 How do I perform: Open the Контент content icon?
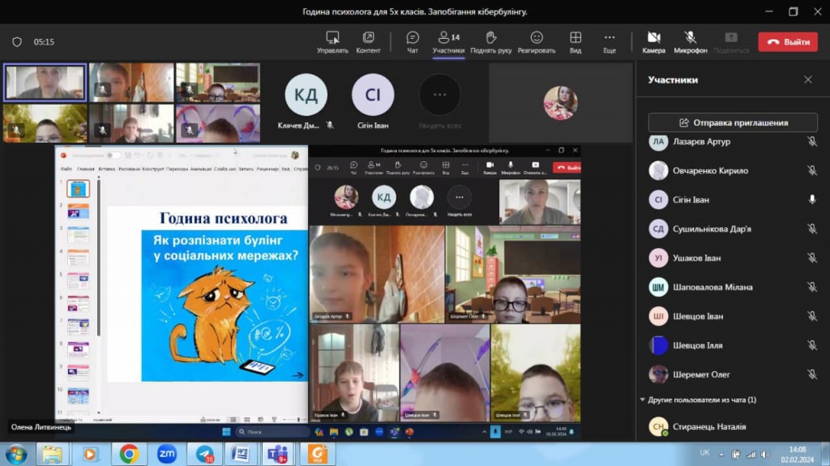[368, 38]
